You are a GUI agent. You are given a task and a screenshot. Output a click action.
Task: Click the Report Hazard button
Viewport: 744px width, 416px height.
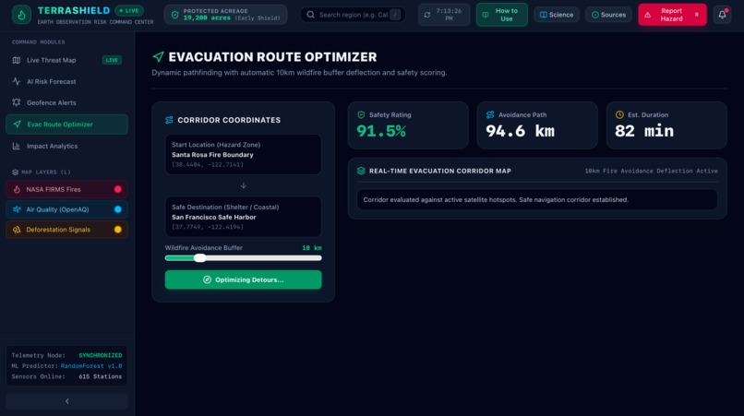672,15
